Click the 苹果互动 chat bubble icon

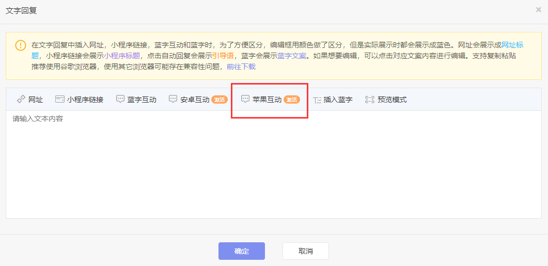pyautogui.click(x=245, y=99)
